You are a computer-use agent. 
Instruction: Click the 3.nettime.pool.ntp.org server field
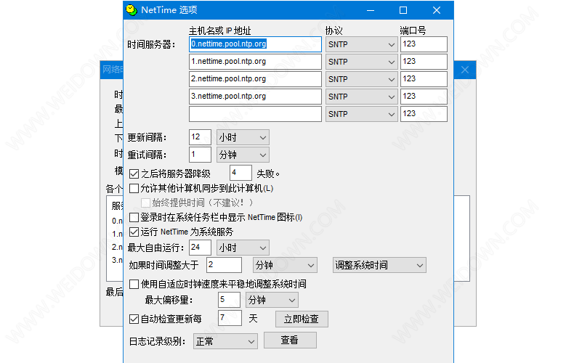pos(255,97)
